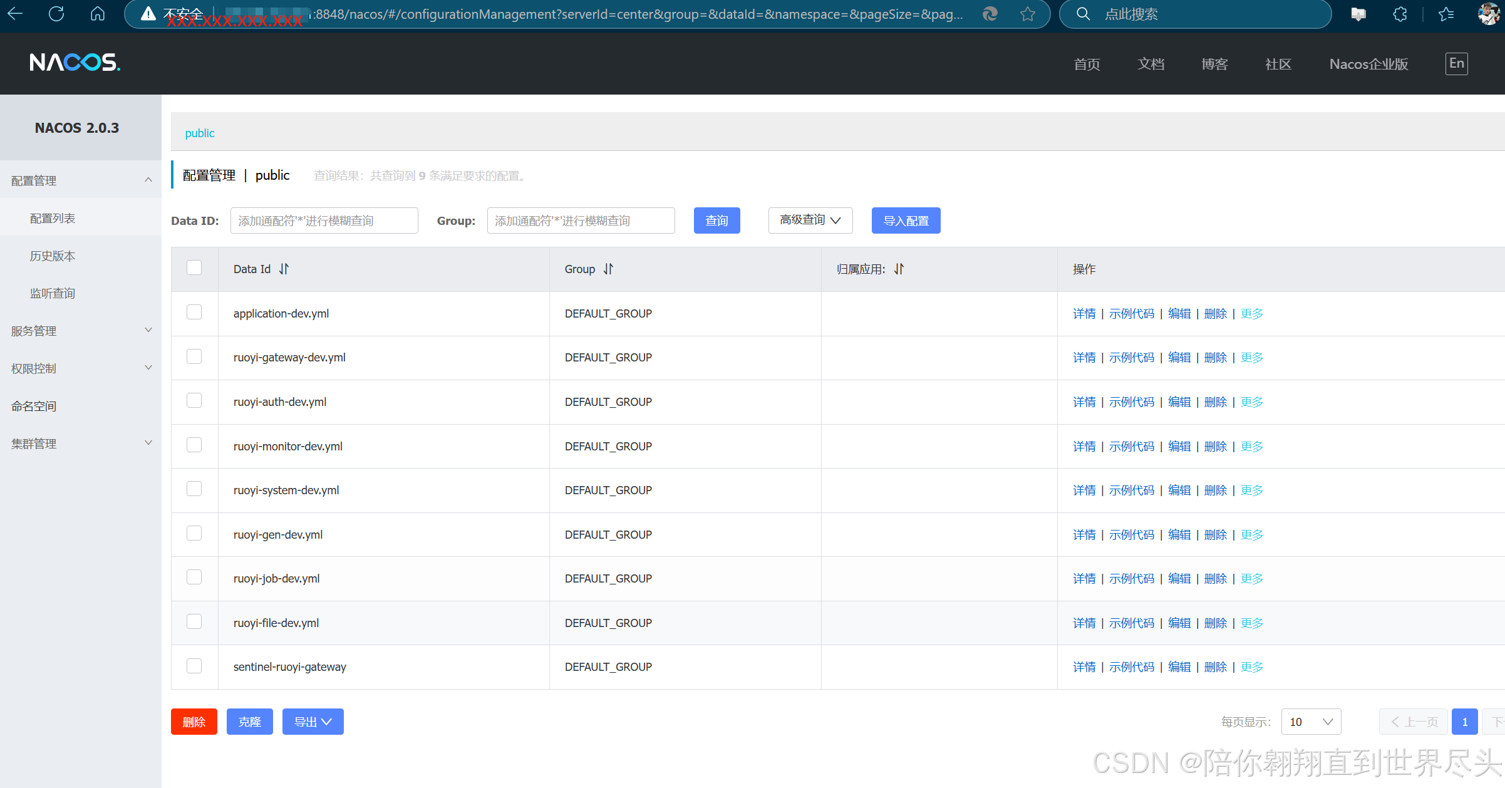Open 历史版本 in the sidebar
Image resolution: width=1505 pixels, height=788 pixels.
point(53,256)
